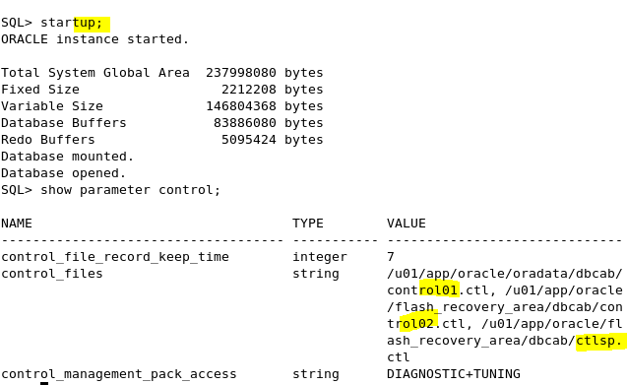Click the DIAGNOSTIC+TUNING value
This screenshot has width=627, height=385.
coord(454,374)
